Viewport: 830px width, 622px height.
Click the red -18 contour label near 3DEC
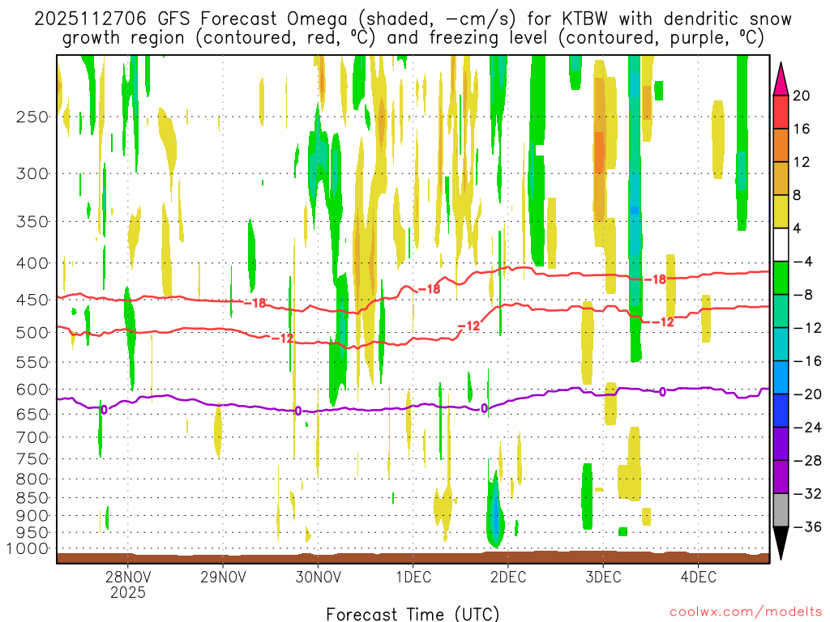pyautogui.click(x=655, y=279)
